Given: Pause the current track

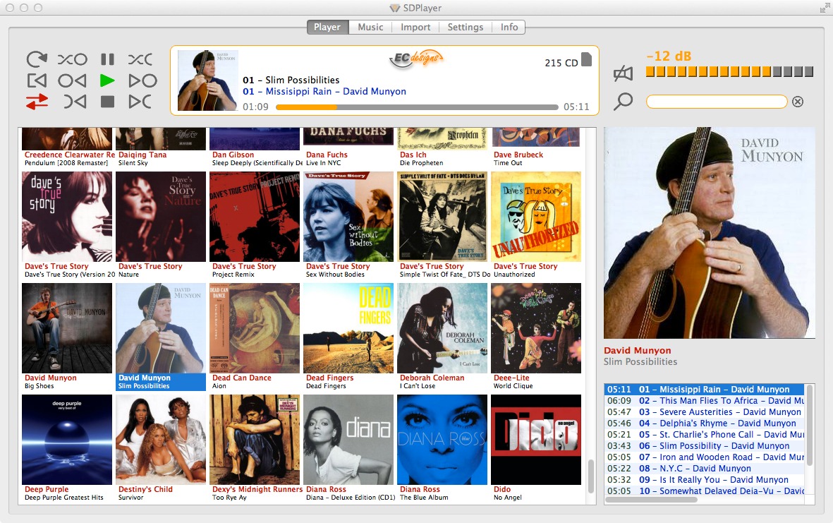Looking at the screenshot, I should coord(107,59).
